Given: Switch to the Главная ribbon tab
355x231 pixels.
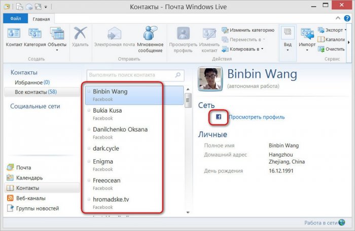Looking at the screenshot, I should point(41,19).
